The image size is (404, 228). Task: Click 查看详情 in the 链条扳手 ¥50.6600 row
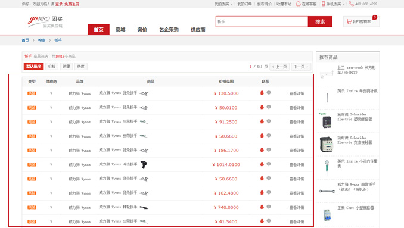[297, 179]
